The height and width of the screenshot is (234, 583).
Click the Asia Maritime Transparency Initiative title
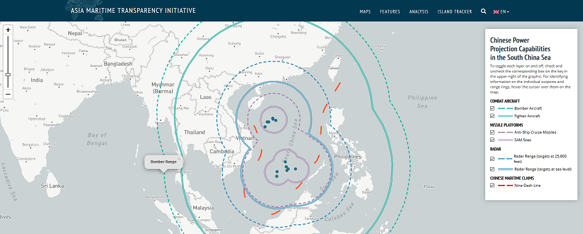pyautogui.click(x=133, y=10)
